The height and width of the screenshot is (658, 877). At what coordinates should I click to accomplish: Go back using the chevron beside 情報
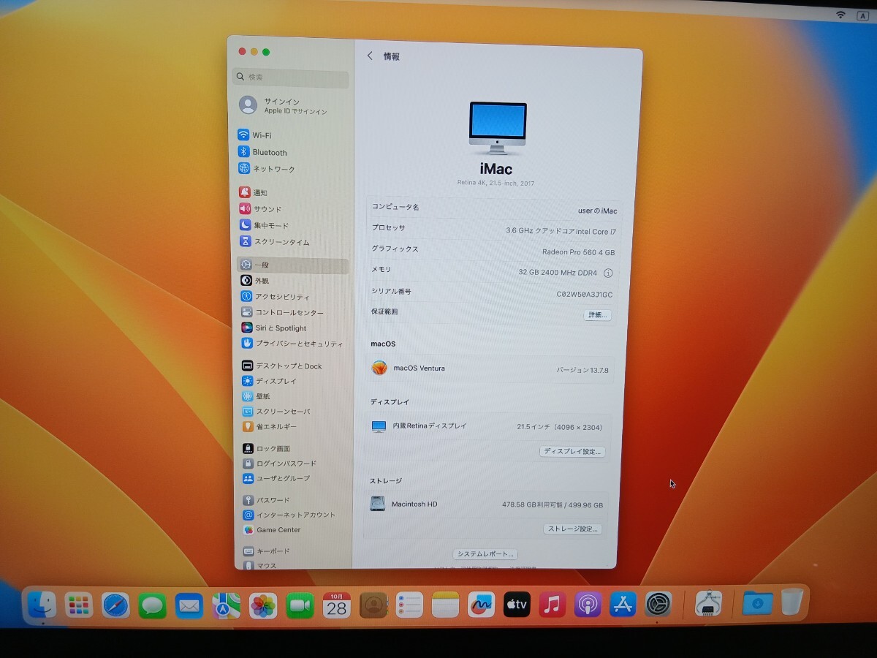(x=370, y=56)
